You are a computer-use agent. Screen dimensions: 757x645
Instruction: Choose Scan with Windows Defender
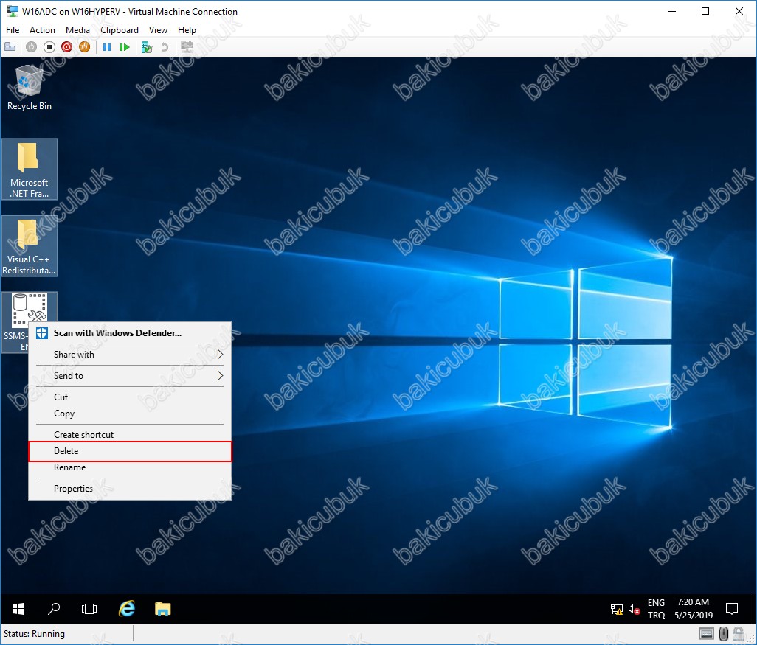tap(130, 333)
